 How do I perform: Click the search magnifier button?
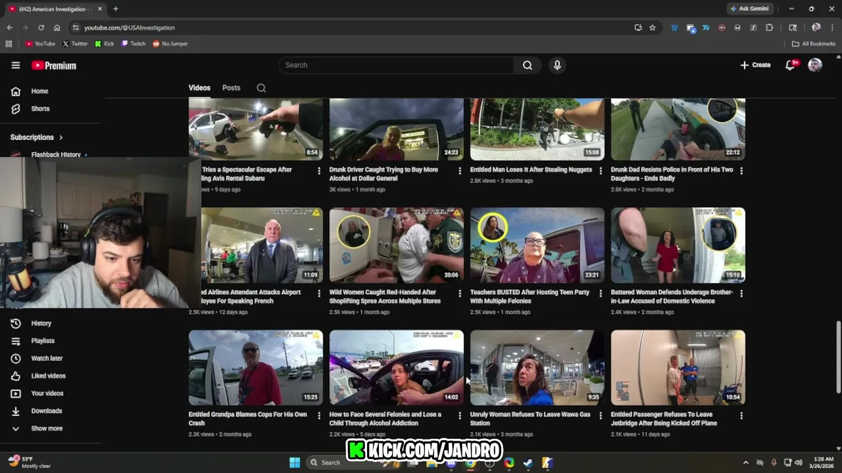tap(528, 65)
